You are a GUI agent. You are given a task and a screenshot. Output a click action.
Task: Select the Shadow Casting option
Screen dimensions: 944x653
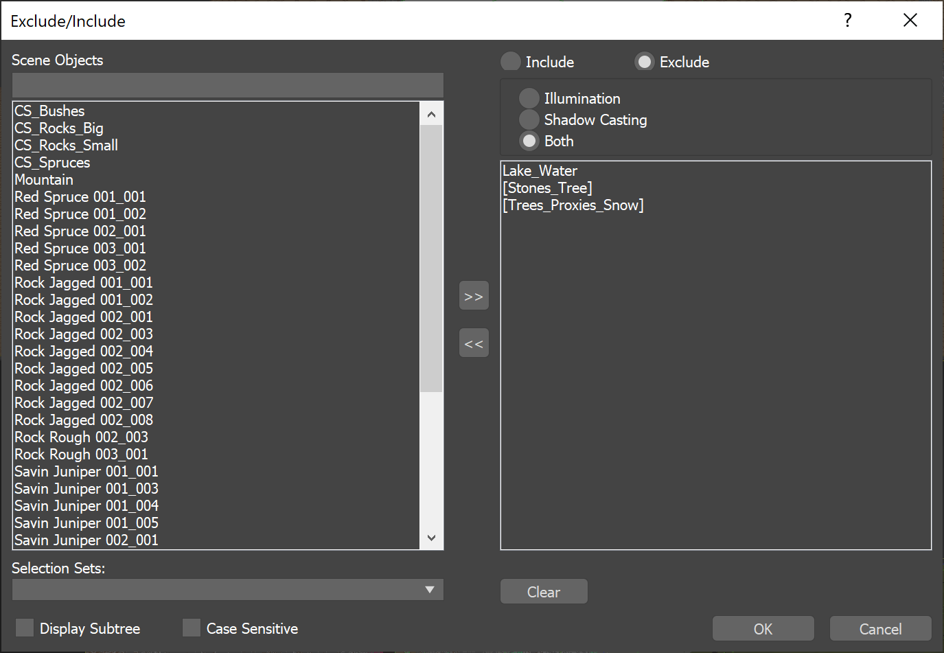click(x=529, y=119)
